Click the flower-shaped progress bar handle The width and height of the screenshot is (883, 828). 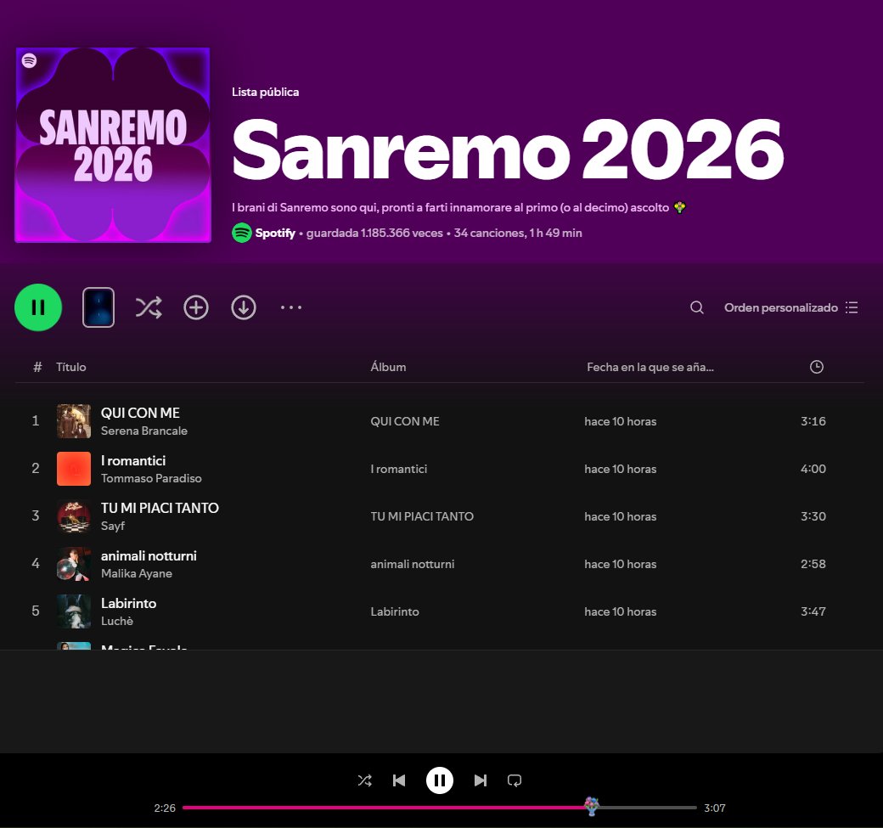point(591,806)
